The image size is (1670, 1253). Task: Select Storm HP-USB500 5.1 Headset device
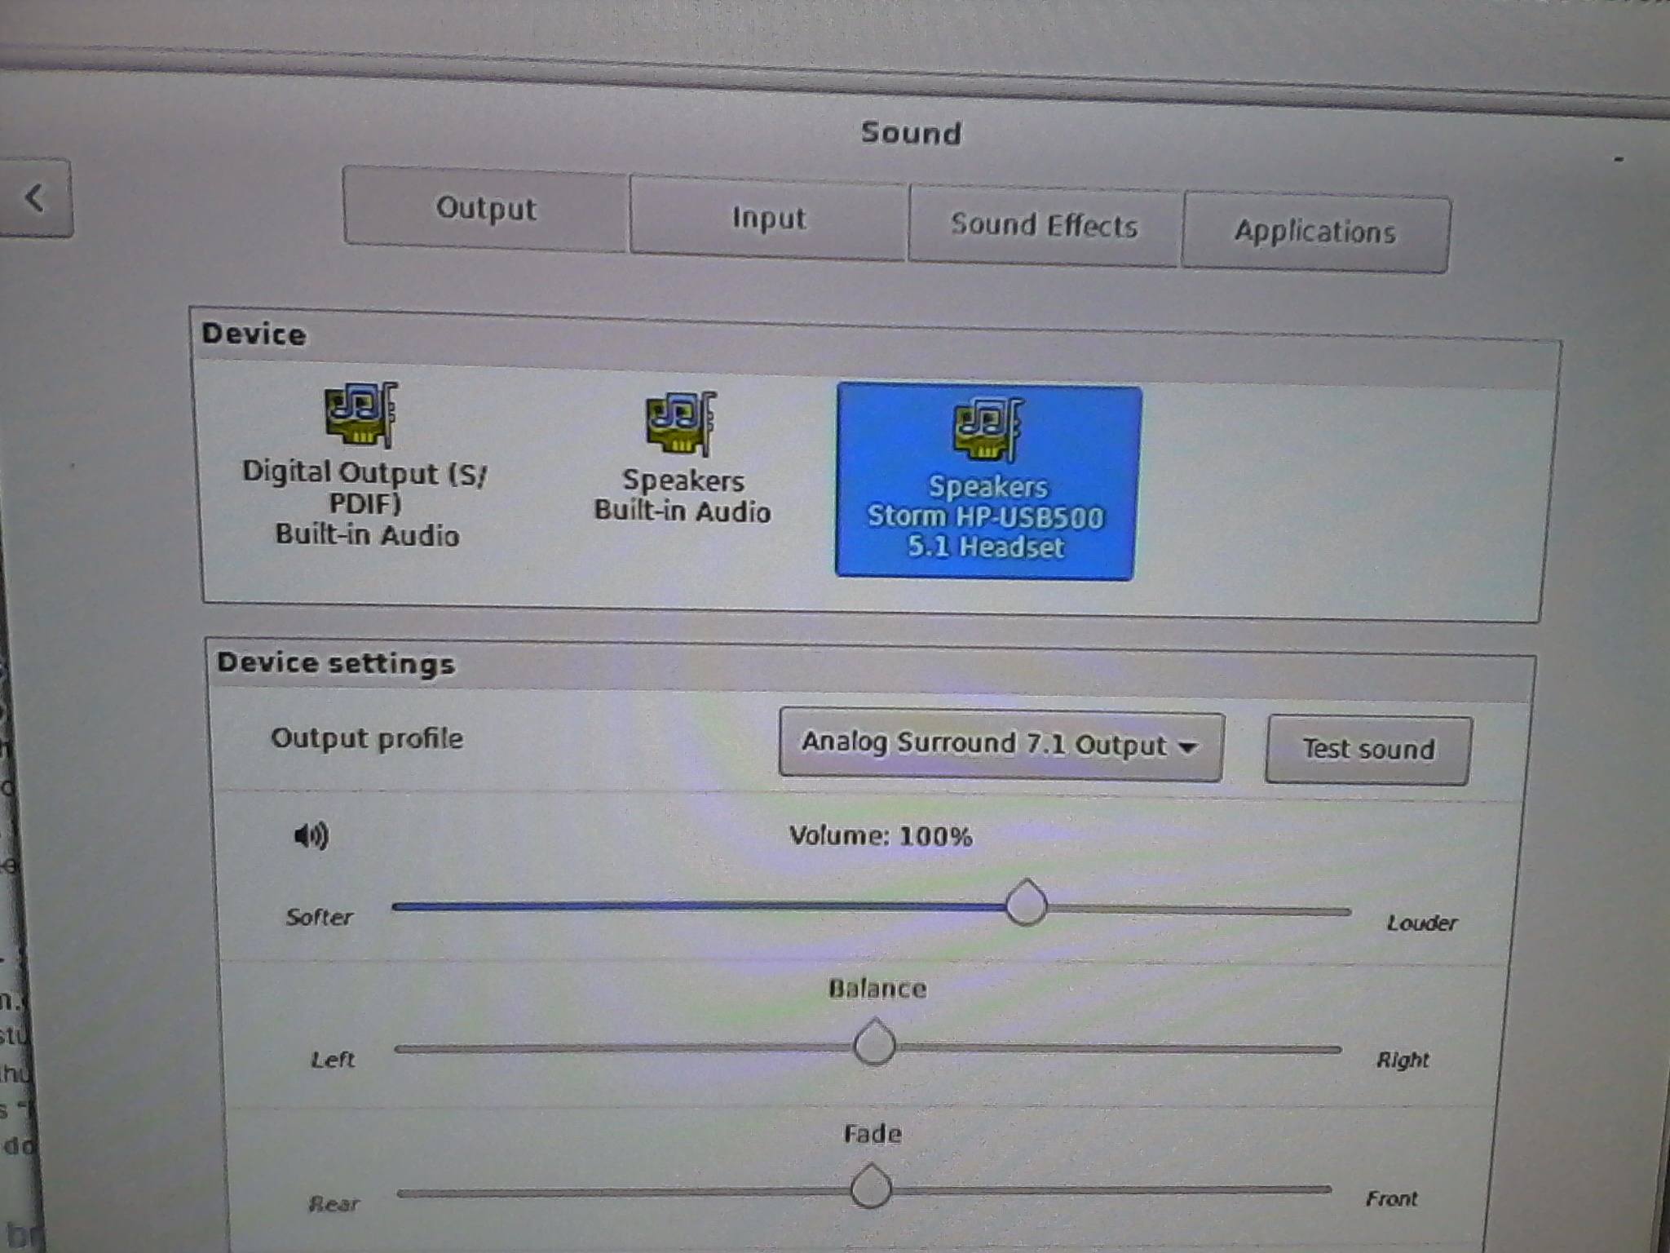(x=987, y=482)
